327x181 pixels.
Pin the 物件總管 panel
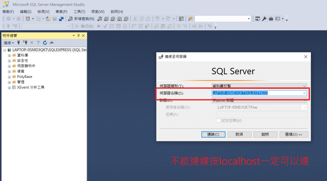point(79,36)
